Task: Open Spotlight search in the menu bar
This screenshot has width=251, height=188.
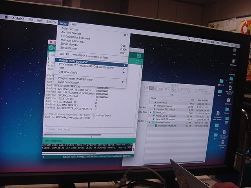Action: (x=232, y=45)
